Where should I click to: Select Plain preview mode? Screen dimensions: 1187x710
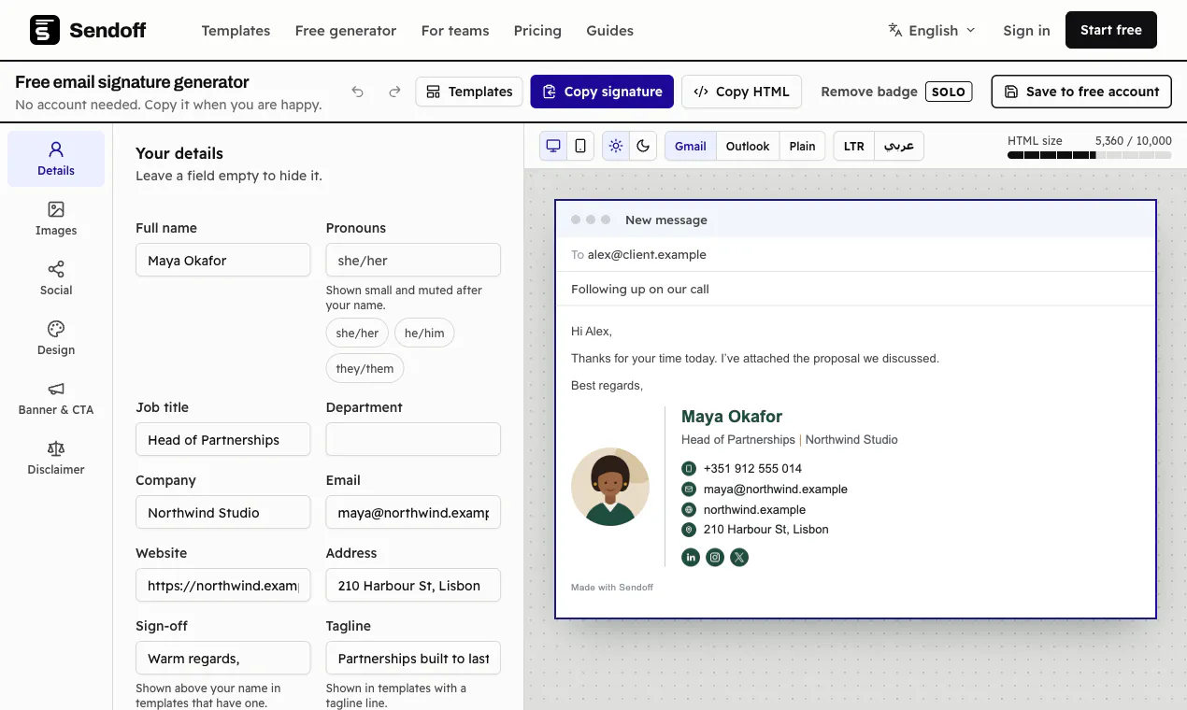802,146
